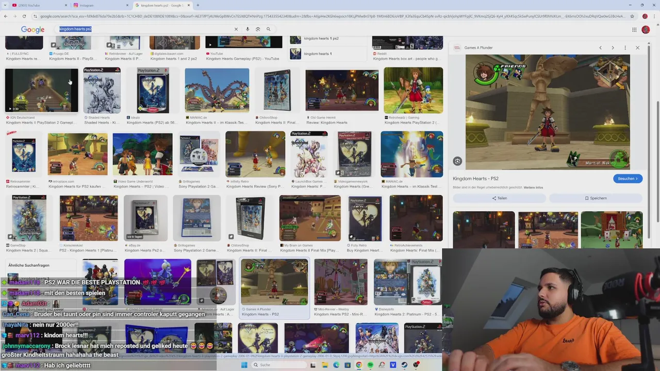Viewport: 660px width, 371px height.
Task: Close the Instagram browser tab
Action: (127, 5)
